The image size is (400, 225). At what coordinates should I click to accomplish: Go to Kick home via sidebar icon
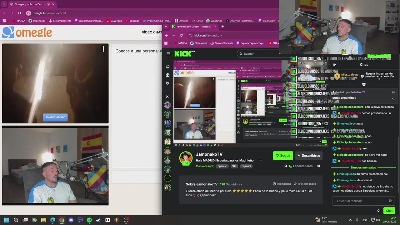coord(167,67)
